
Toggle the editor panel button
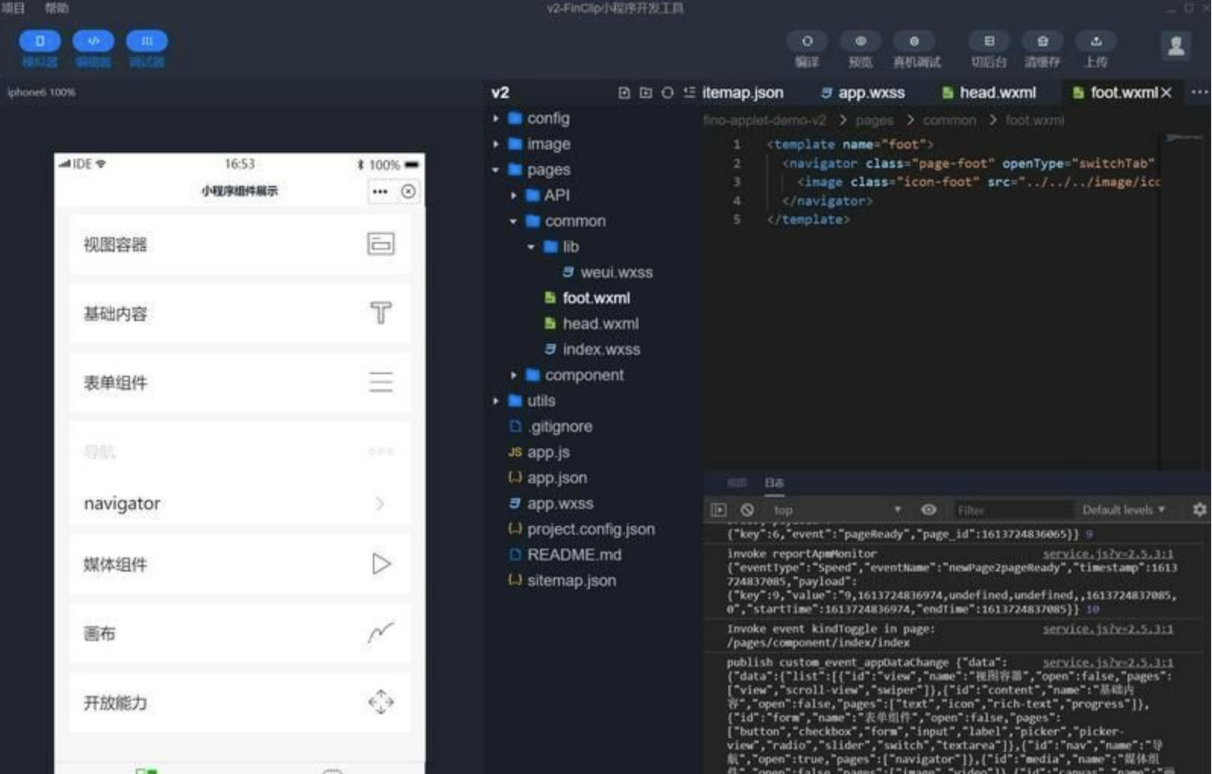(x=93, y=41)
